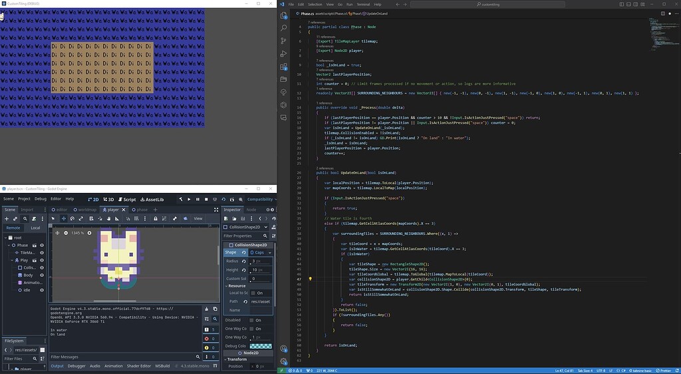This screenshot has height=374, width=681.
Task: Collapse the Phase node in Scene tree
Action: [x=8, y=245]
